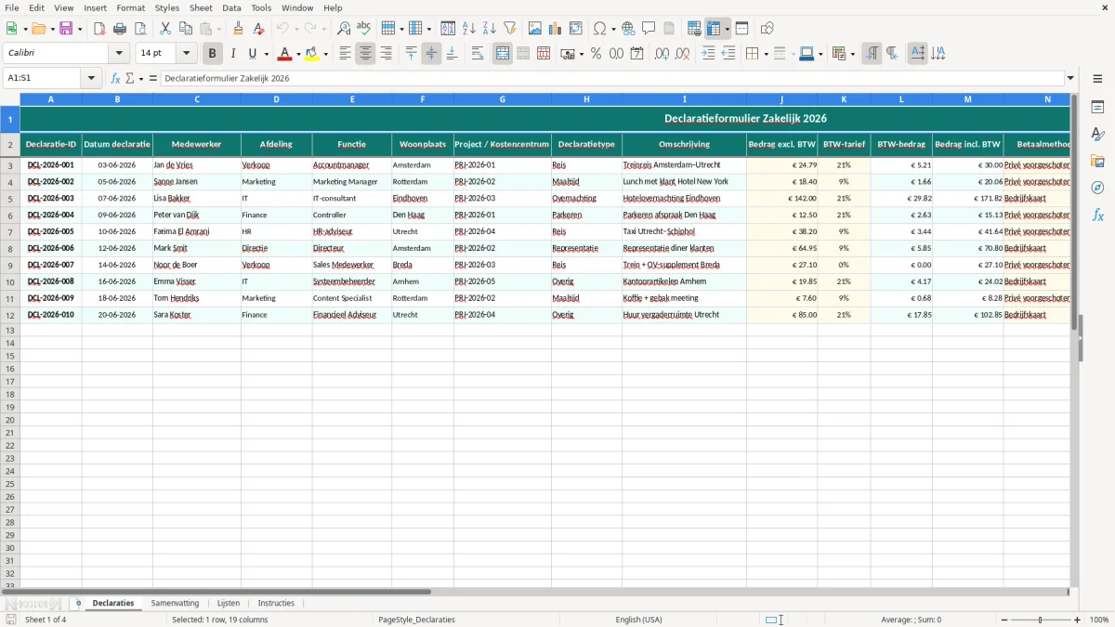Viewport: 1115px width, 627px height.
Task: Click the formula input line
Action: [x=612, y=79]
